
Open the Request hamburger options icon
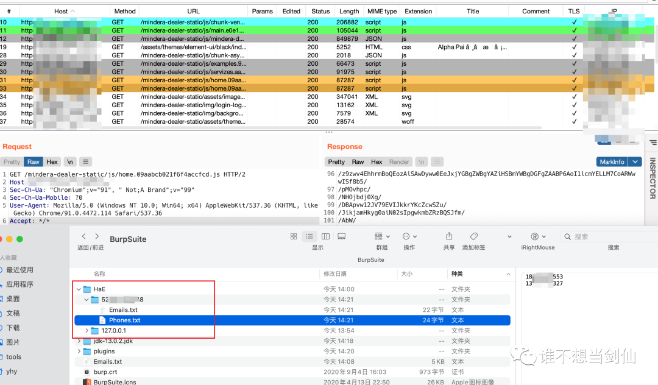tap(86, 162)
